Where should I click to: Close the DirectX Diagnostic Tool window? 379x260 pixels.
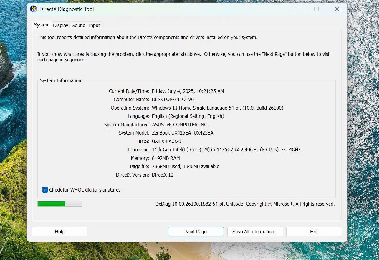pos(337,9)
